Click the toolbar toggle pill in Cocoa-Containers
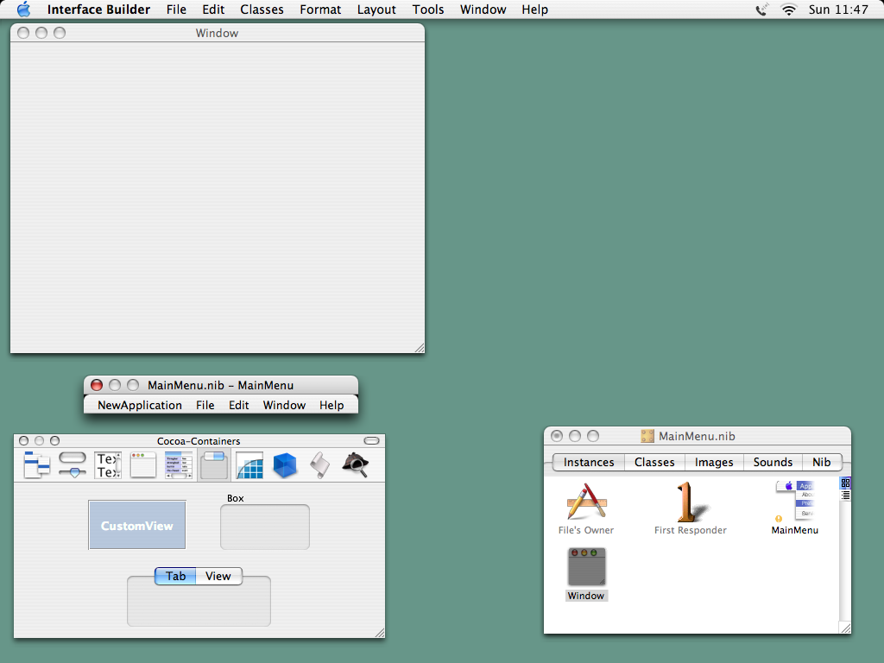Viewport: 884px width, 663px height. 371,441
